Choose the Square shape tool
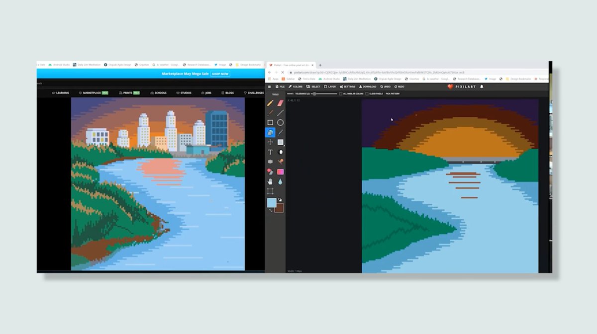Image resolution: width=597 pixels, height=334 pixels. pyautogui.click(x=270, y=123)
